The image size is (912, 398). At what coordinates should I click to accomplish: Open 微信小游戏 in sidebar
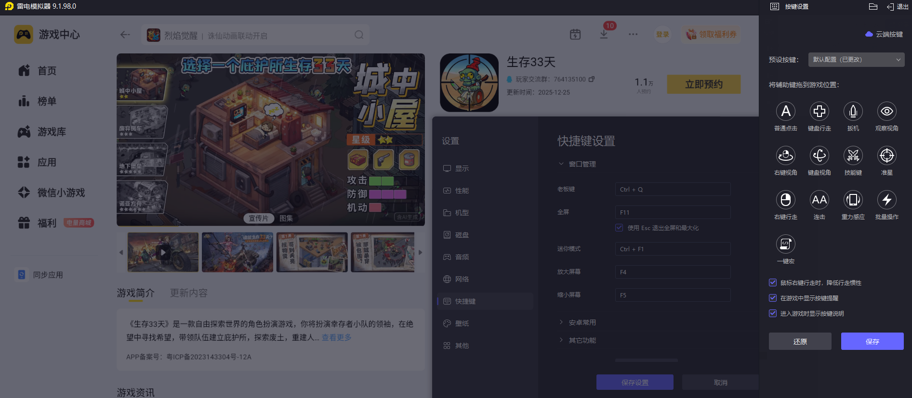point(51,193)
